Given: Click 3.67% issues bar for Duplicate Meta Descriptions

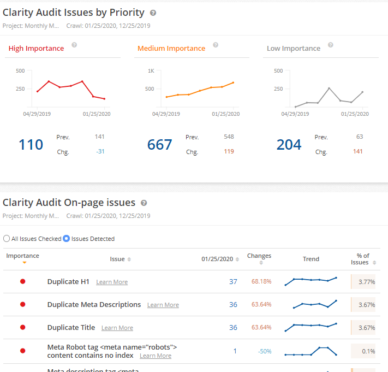Looking at the screenshot, I should (363, 305).
